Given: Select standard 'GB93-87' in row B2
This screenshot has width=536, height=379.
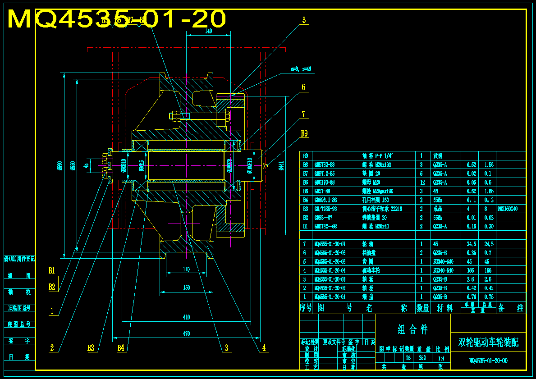Looking at the screenshot, I should click(323, 217).
